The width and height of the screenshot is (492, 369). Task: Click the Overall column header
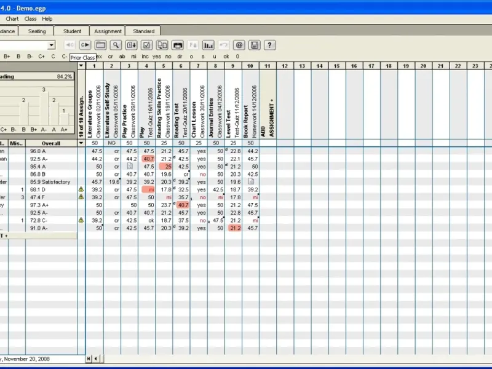click(51, 143)
